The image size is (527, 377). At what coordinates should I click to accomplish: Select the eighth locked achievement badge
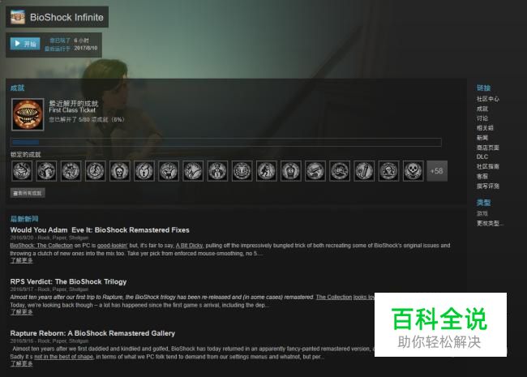tap(193, 171)
